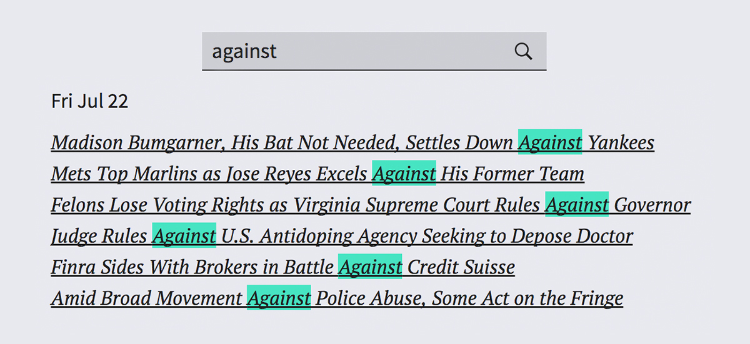Click the magnifying glass search icon
Screen dimensions: 750x344
tap(523, 51)
